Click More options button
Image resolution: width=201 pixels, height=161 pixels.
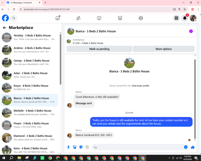pos(164,49)
